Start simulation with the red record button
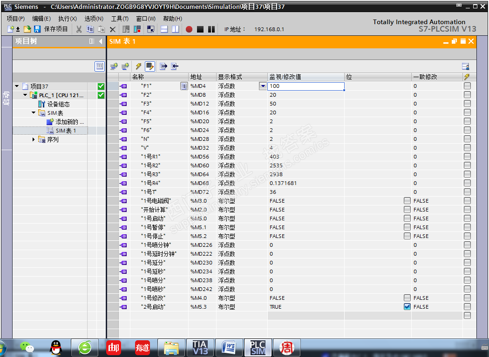489x357 pixels. pyautogui.click(x=189, y=29)
